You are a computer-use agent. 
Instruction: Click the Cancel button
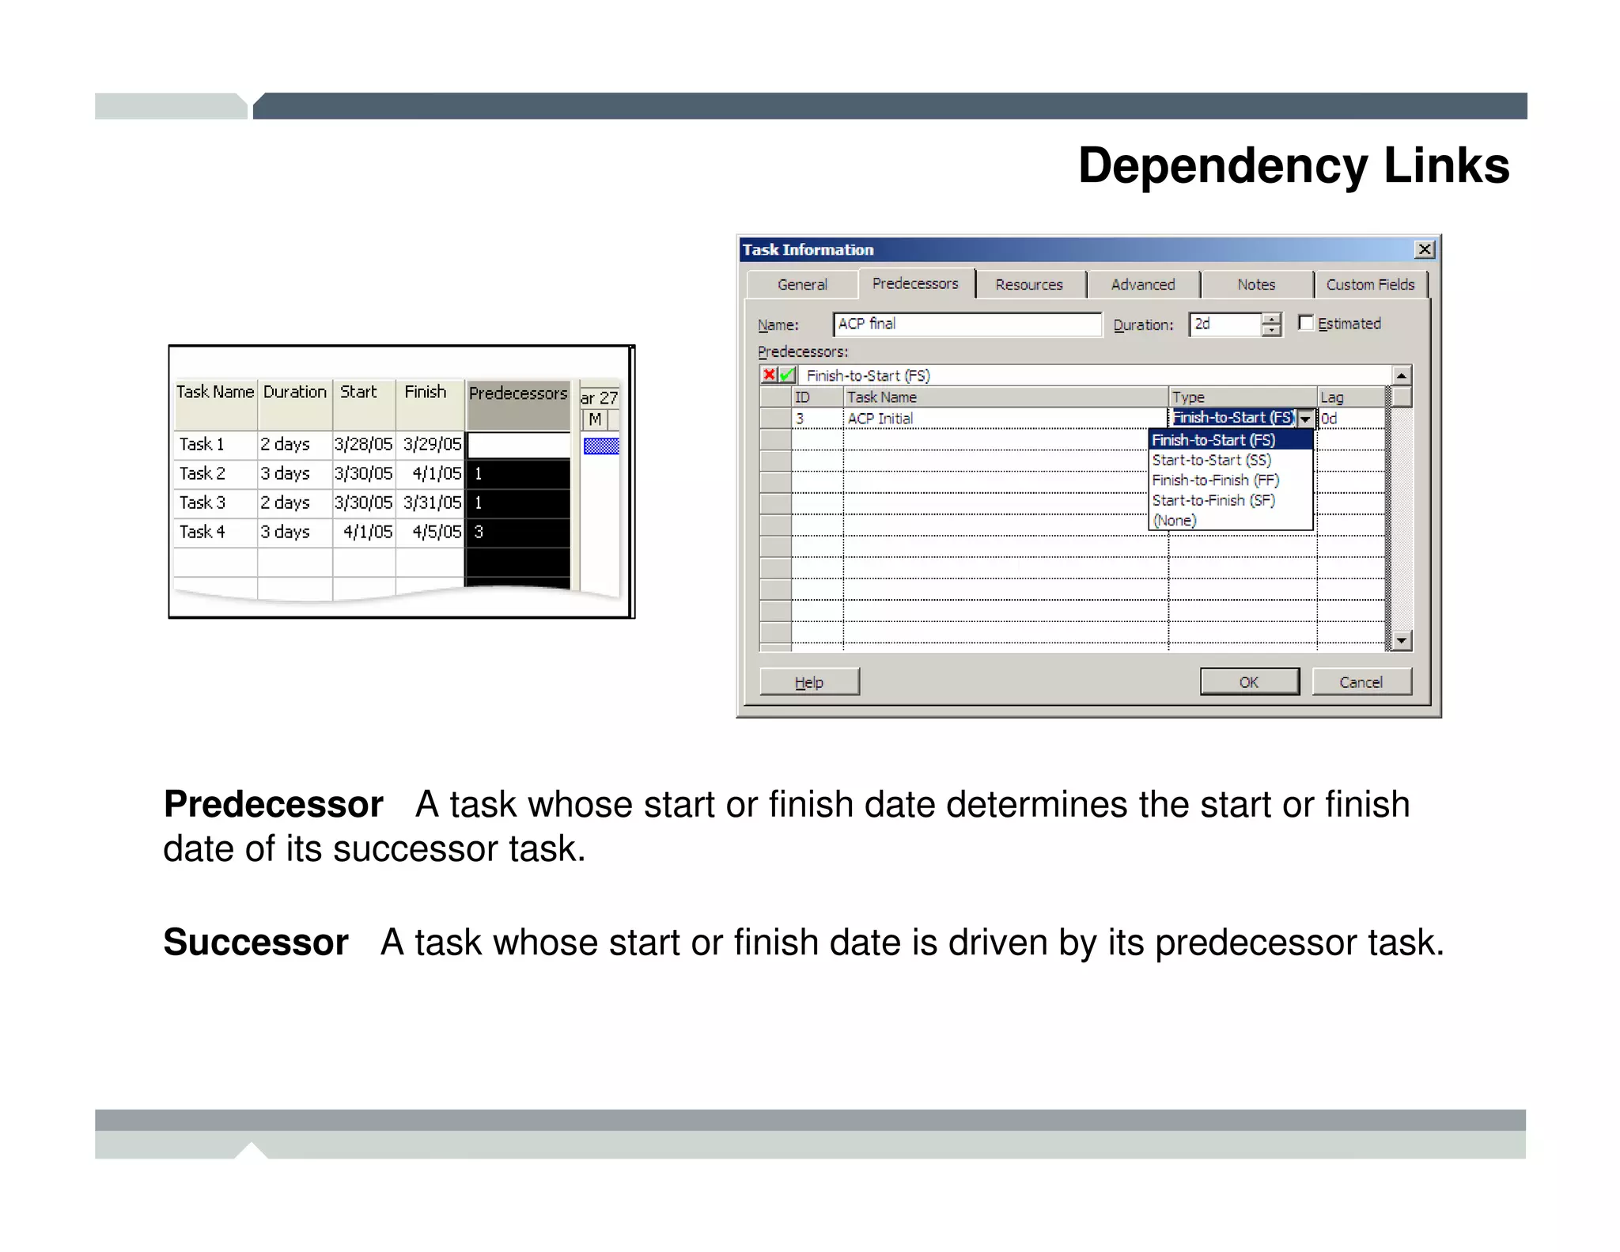point(1361,682)
